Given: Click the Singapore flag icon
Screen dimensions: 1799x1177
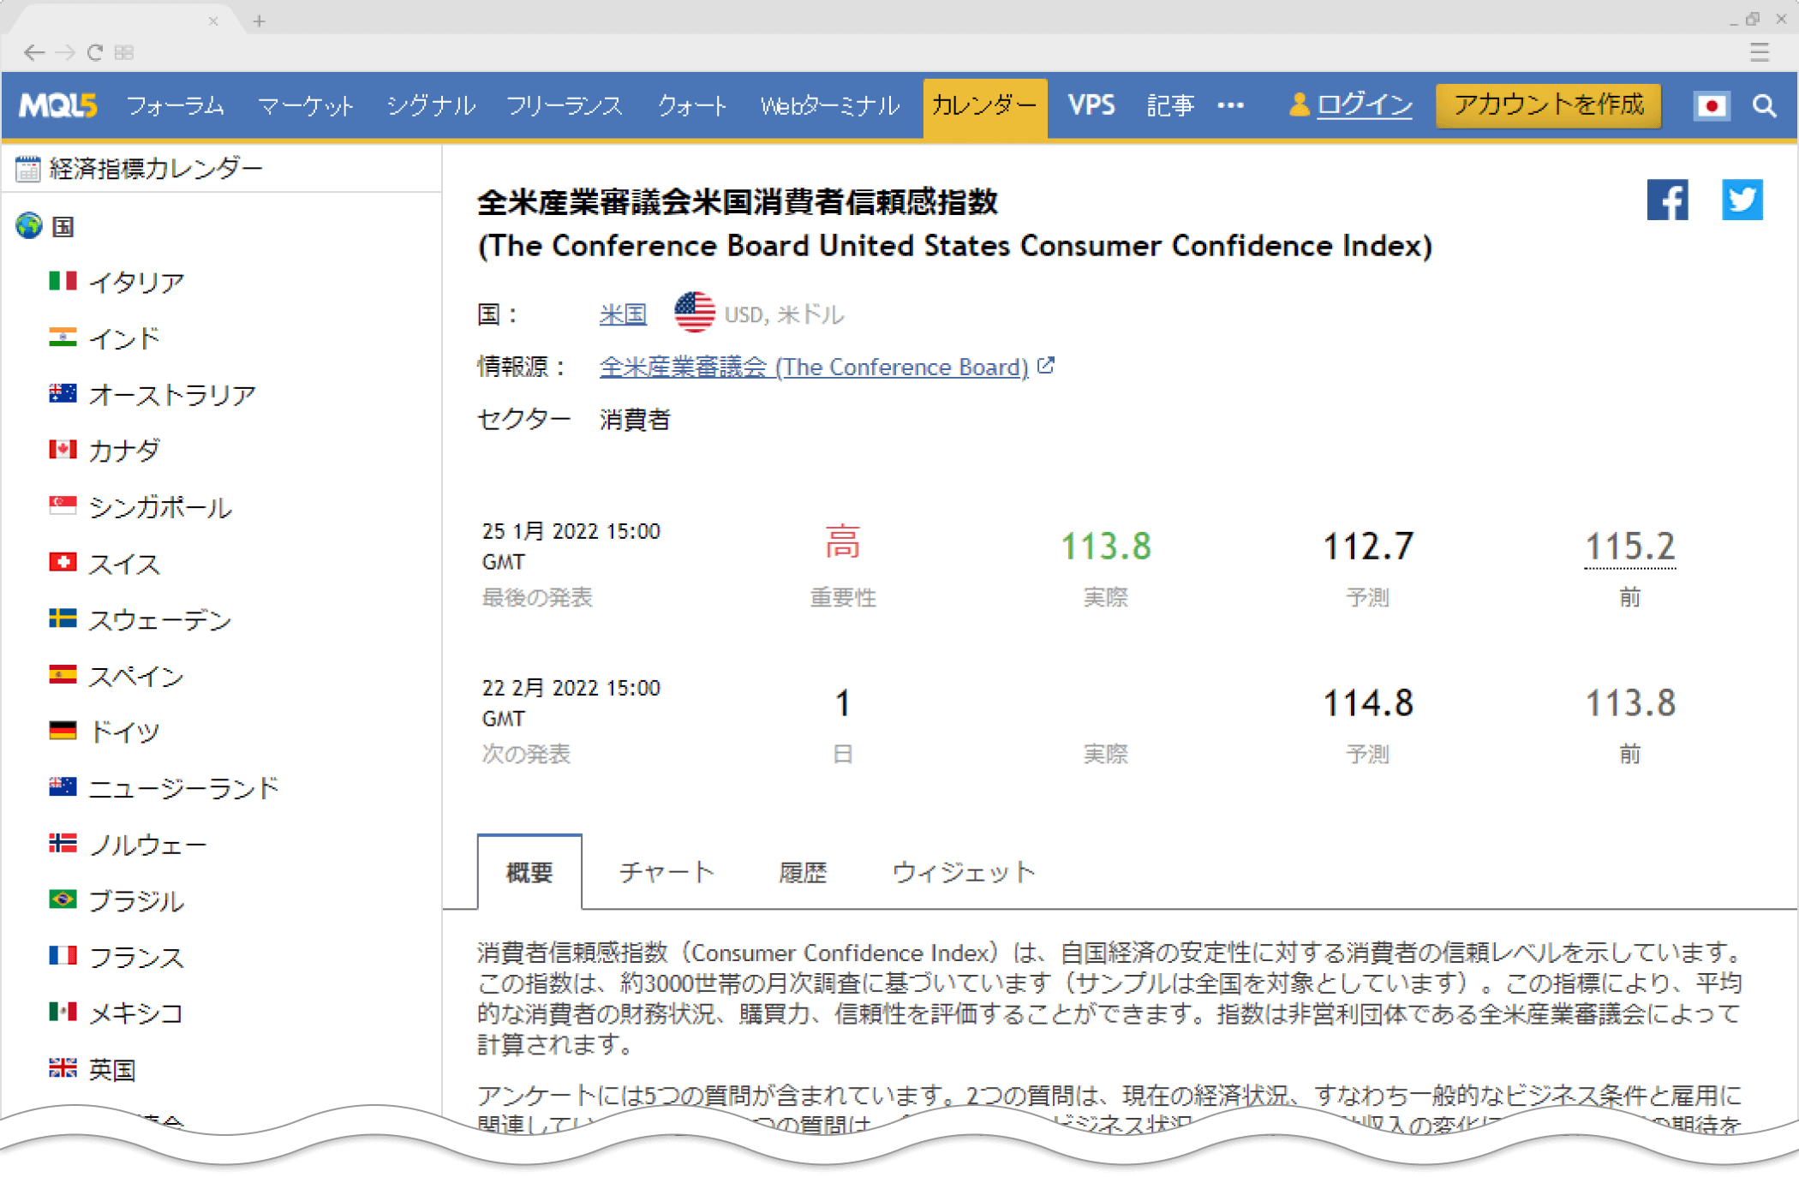Looking at the screenshot, I should tap(63, 505).
